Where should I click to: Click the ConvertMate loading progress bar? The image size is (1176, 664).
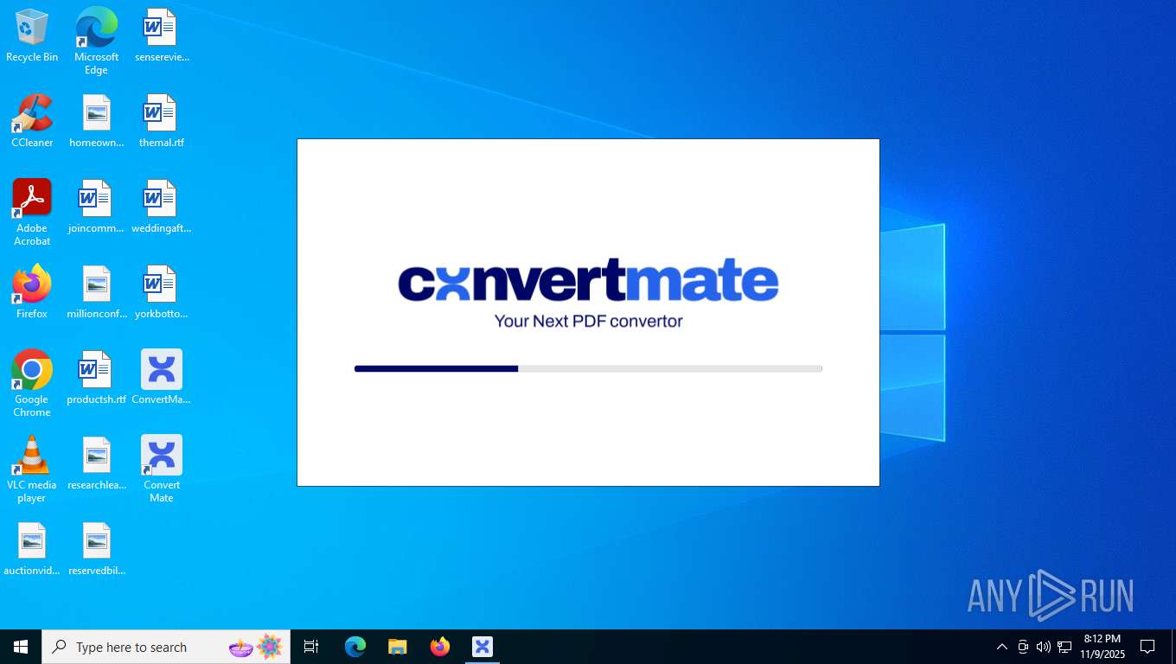pyautogui.click(x=588, y=369)
